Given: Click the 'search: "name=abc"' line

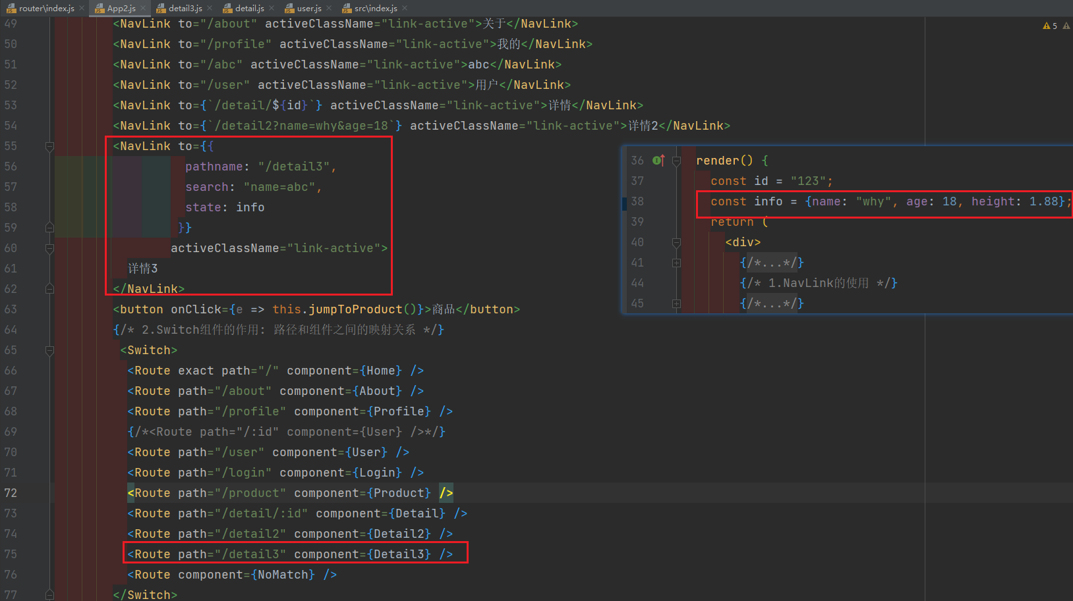Looking at the screenshot, I should [254, 187].
